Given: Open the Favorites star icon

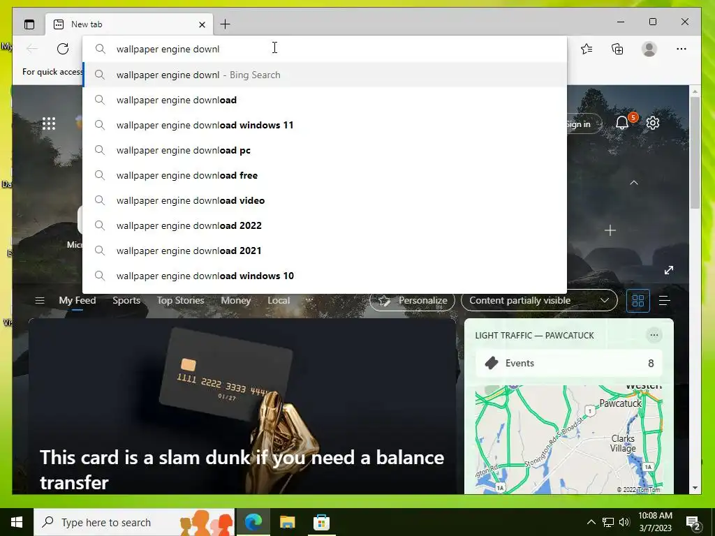Looking at the screenshot, I should [587, 49].
